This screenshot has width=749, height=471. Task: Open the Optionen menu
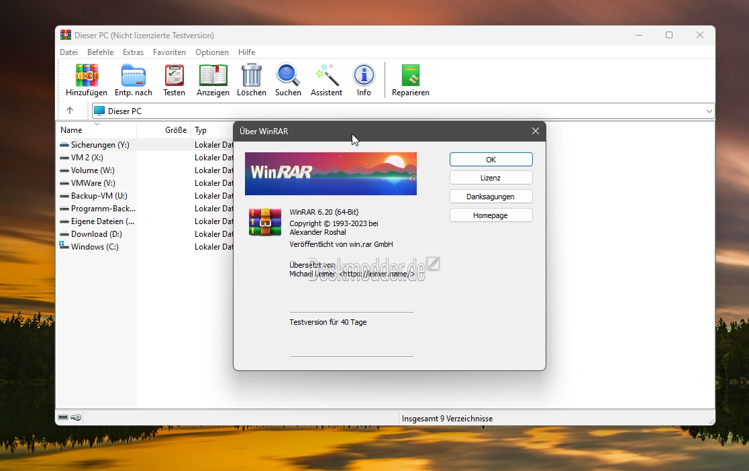(x=212, y=52)
